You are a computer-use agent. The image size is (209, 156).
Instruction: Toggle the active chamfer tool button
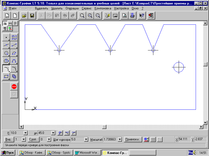[6, 69]
